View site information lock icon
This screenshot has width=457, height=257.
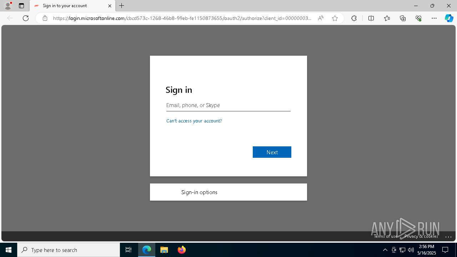[45, 18]
